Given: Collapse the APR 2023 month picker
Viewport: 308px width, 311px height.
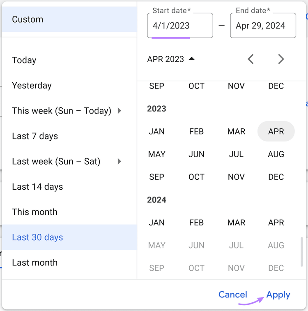Looking at the screenshot, I should click(x=171, y=59).
